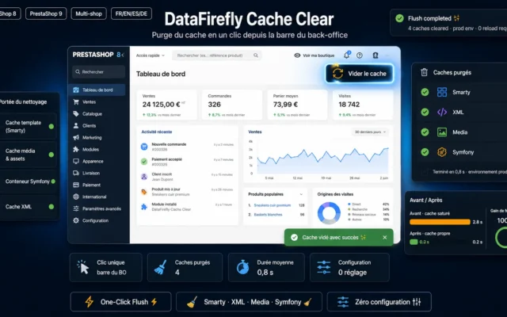Open the notifications bell icon
Viewport: 507px width, 317px height.
click(346, 55)
